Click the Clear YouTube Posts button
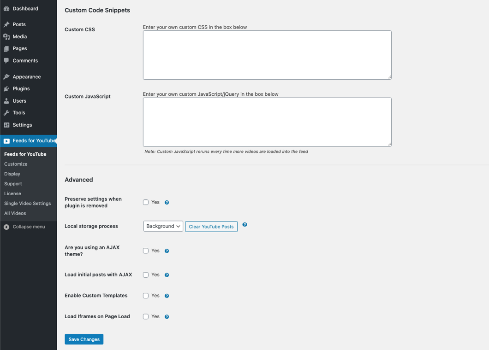Image resolution: width=489 pixels, height=350 pixels. (x=211, y=227)
